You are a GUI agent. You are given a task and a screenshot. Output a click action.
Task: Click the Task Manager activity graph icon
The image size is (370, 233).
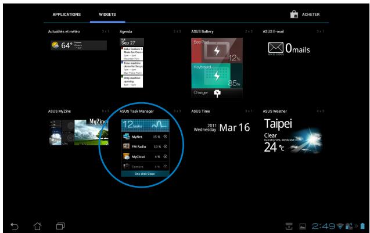(159, 124)
